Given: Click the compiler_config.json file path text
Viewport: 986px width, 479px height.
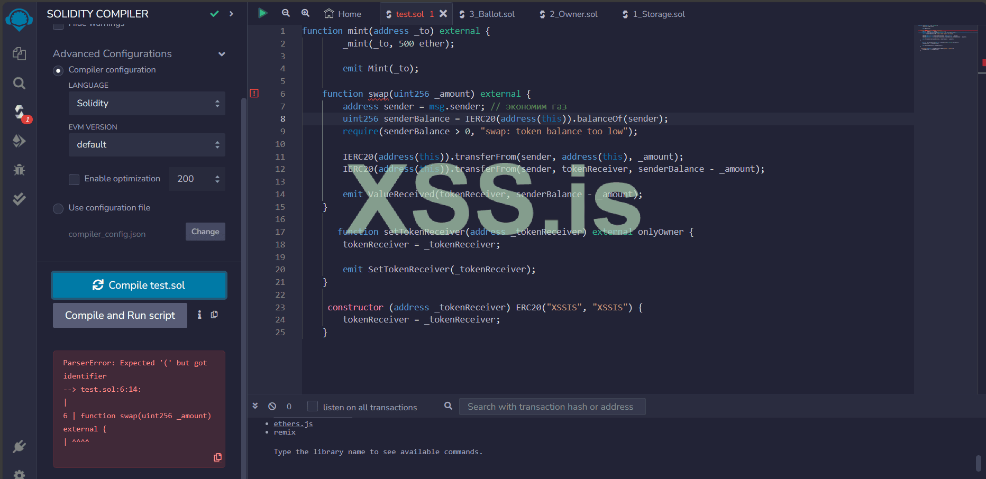Looking at the screenshot, I should coord(107,234).
